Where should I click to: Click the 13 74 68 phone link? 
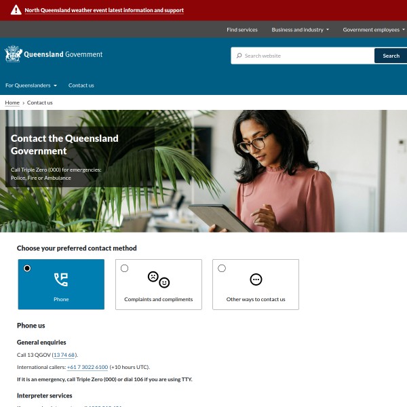64,355
